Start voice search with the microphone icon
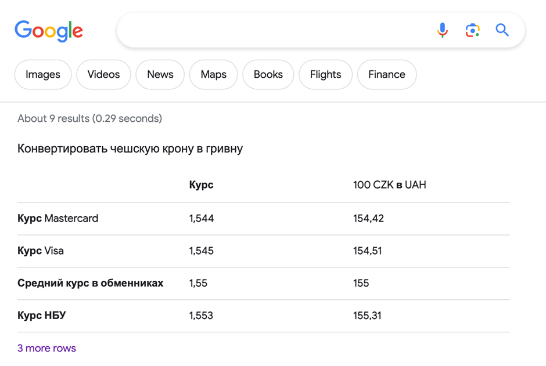 click(x=442, y=30)
